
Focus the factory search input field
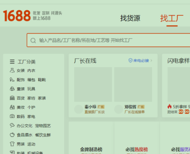pyautogui.click(x=109, y=40)
